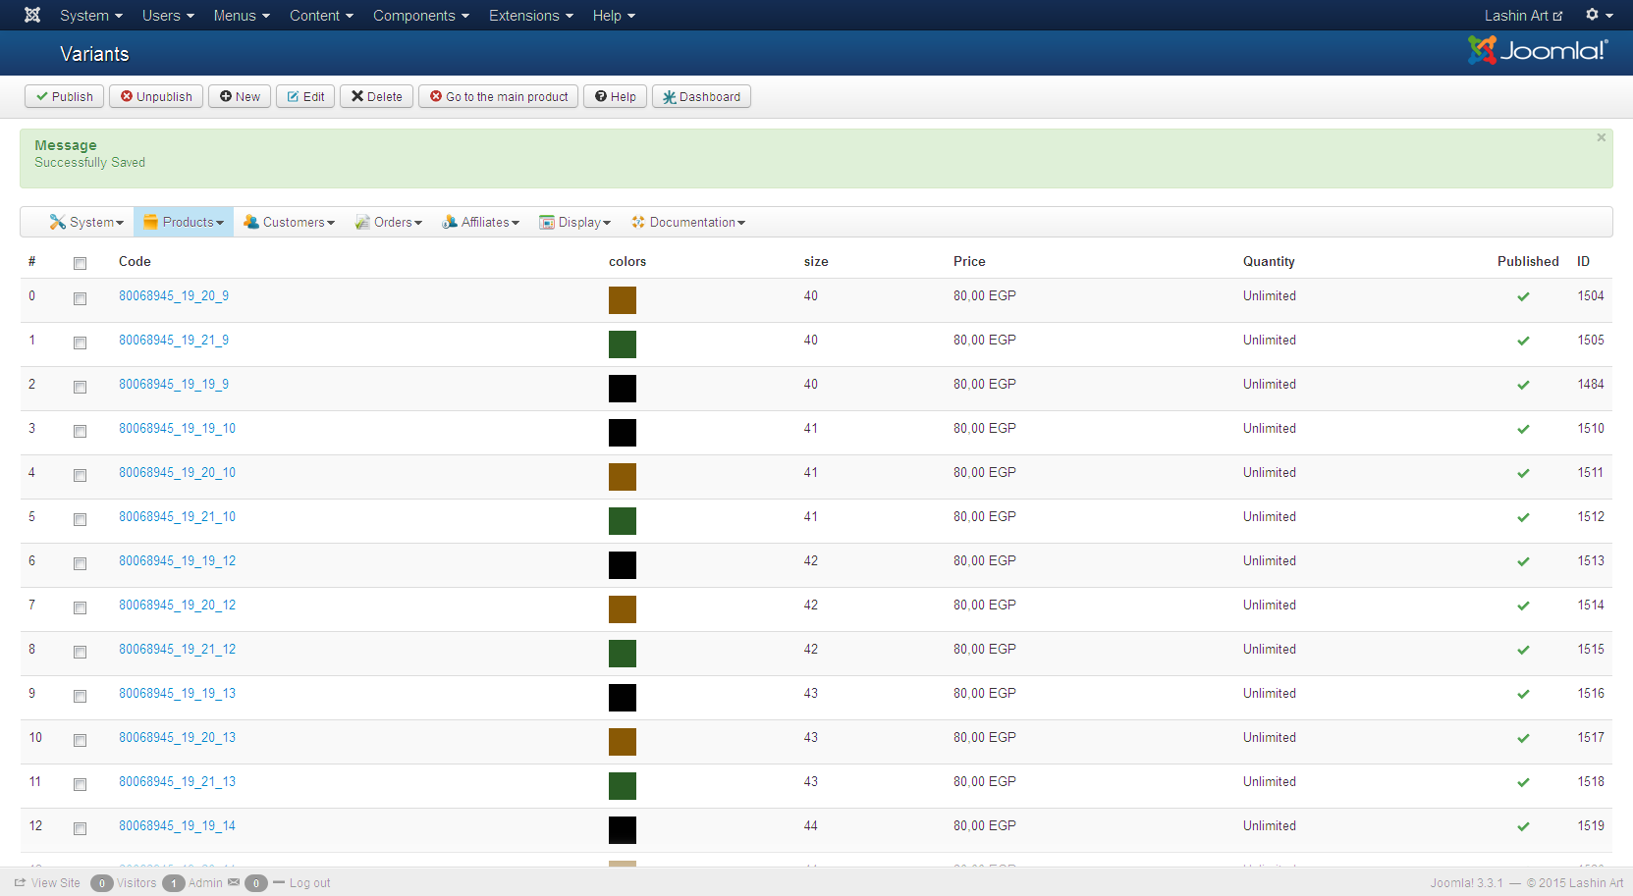Screen dimensions: 1633x896
Task: Click the Publish toolbar button
Action: click(64, 96)
